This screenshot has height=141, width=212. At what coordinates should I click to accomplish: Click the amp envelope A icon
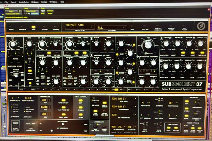[x=161, y=61]
